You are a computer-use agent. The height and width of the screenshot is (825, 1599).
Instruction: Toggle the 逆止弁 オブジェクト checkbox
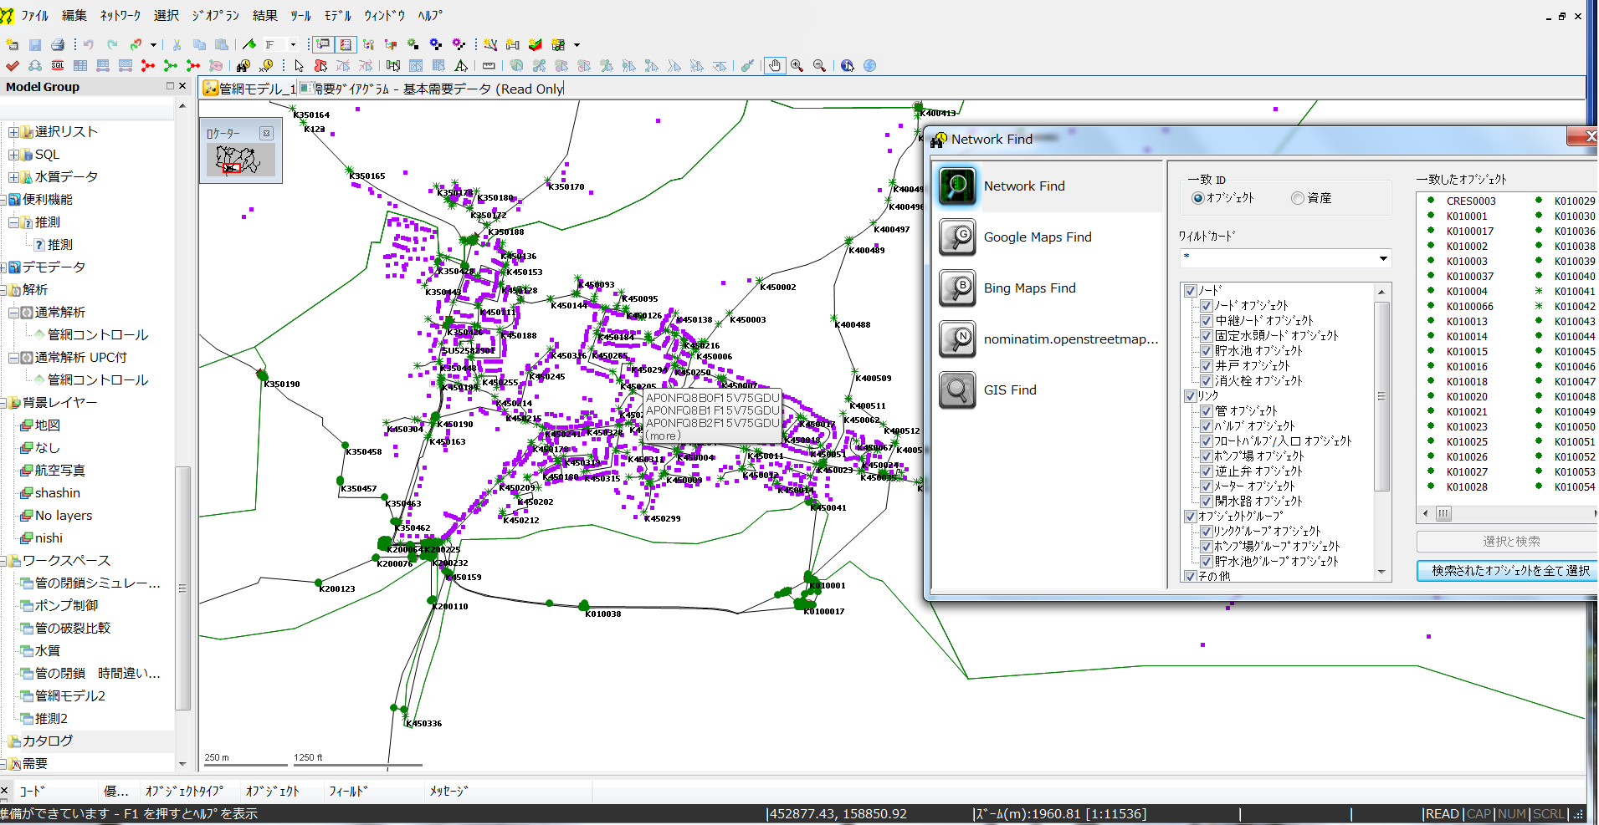1207,471
